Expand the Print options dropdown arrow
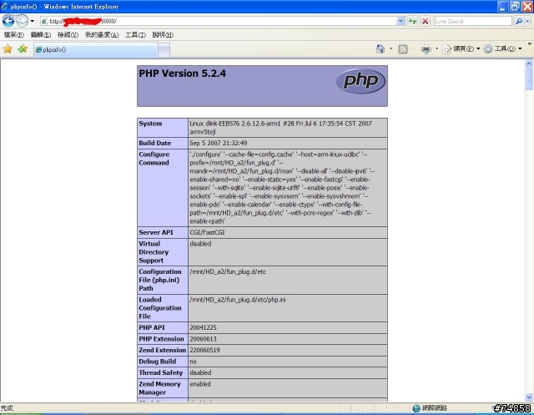Viewport: 534px width, 415px height. 436,49
